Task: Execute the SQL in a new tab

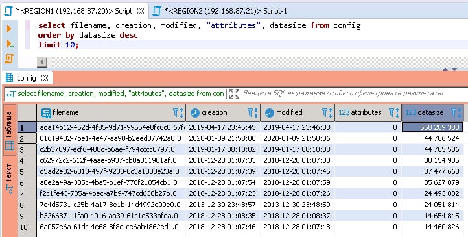Action: coord(10,44)
